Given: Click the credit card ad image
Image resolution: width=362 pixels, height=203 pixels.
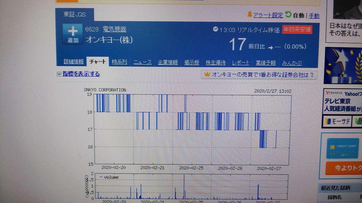Looking at the screenshot, I should (342, 148).
